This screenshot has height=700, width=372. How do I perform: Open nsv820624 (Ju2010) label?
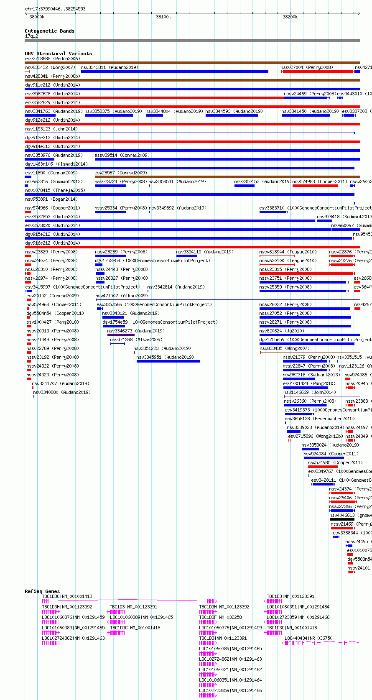pyautogui.click(x=282, y=331)
